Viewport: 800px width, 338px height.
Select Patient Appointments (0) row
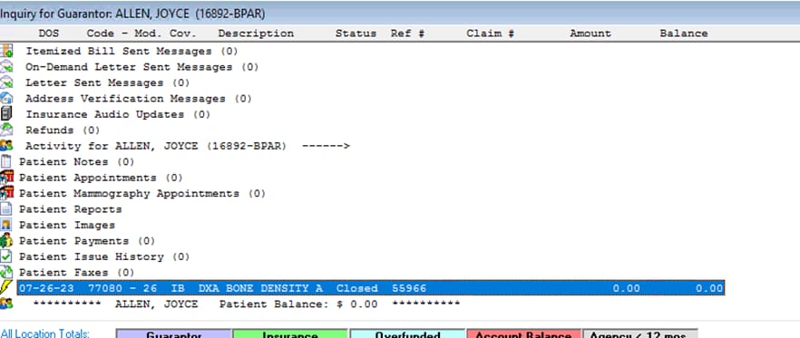(x=101, y=178)
